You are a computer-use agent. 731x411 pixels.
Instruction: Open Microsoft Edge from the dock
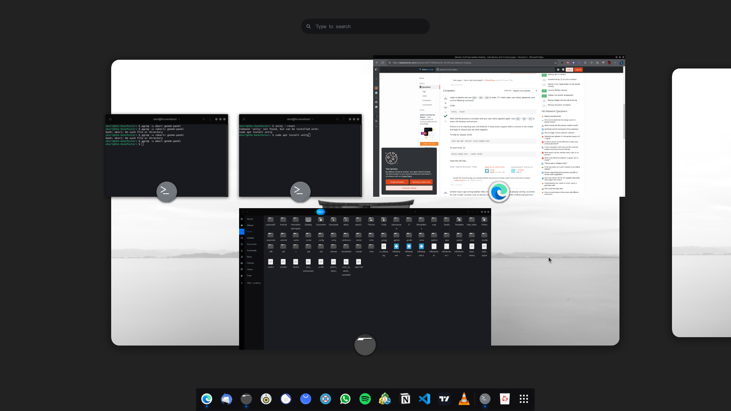point(207,399)
